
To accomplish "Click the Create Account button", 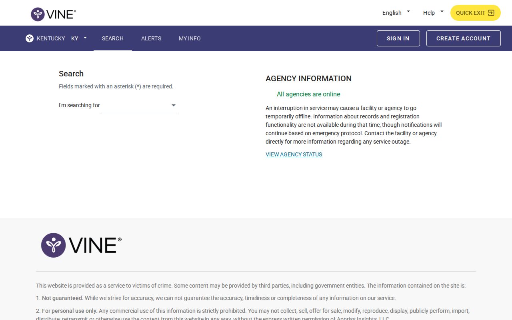I will point(463,38).
